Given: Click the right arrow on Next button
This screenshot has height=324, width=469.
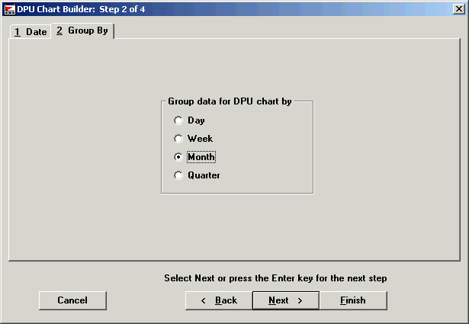Looking at the screenshot, I should pyautogui.click(x=300, y=300).
